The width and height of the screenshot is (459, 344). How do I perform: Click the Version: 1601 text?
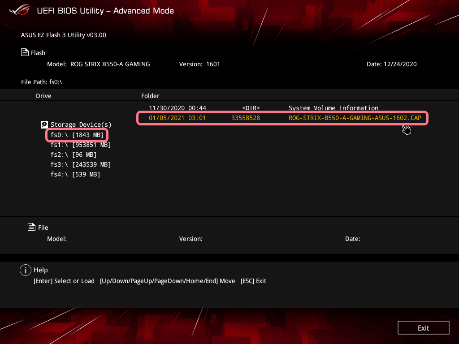199,64
